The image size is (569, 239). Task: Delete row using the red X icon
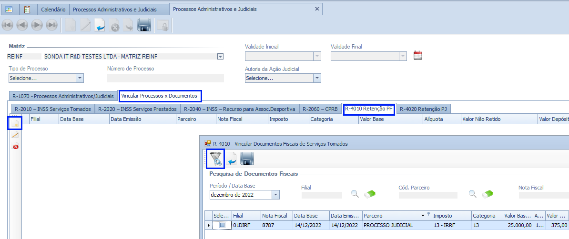15,147
